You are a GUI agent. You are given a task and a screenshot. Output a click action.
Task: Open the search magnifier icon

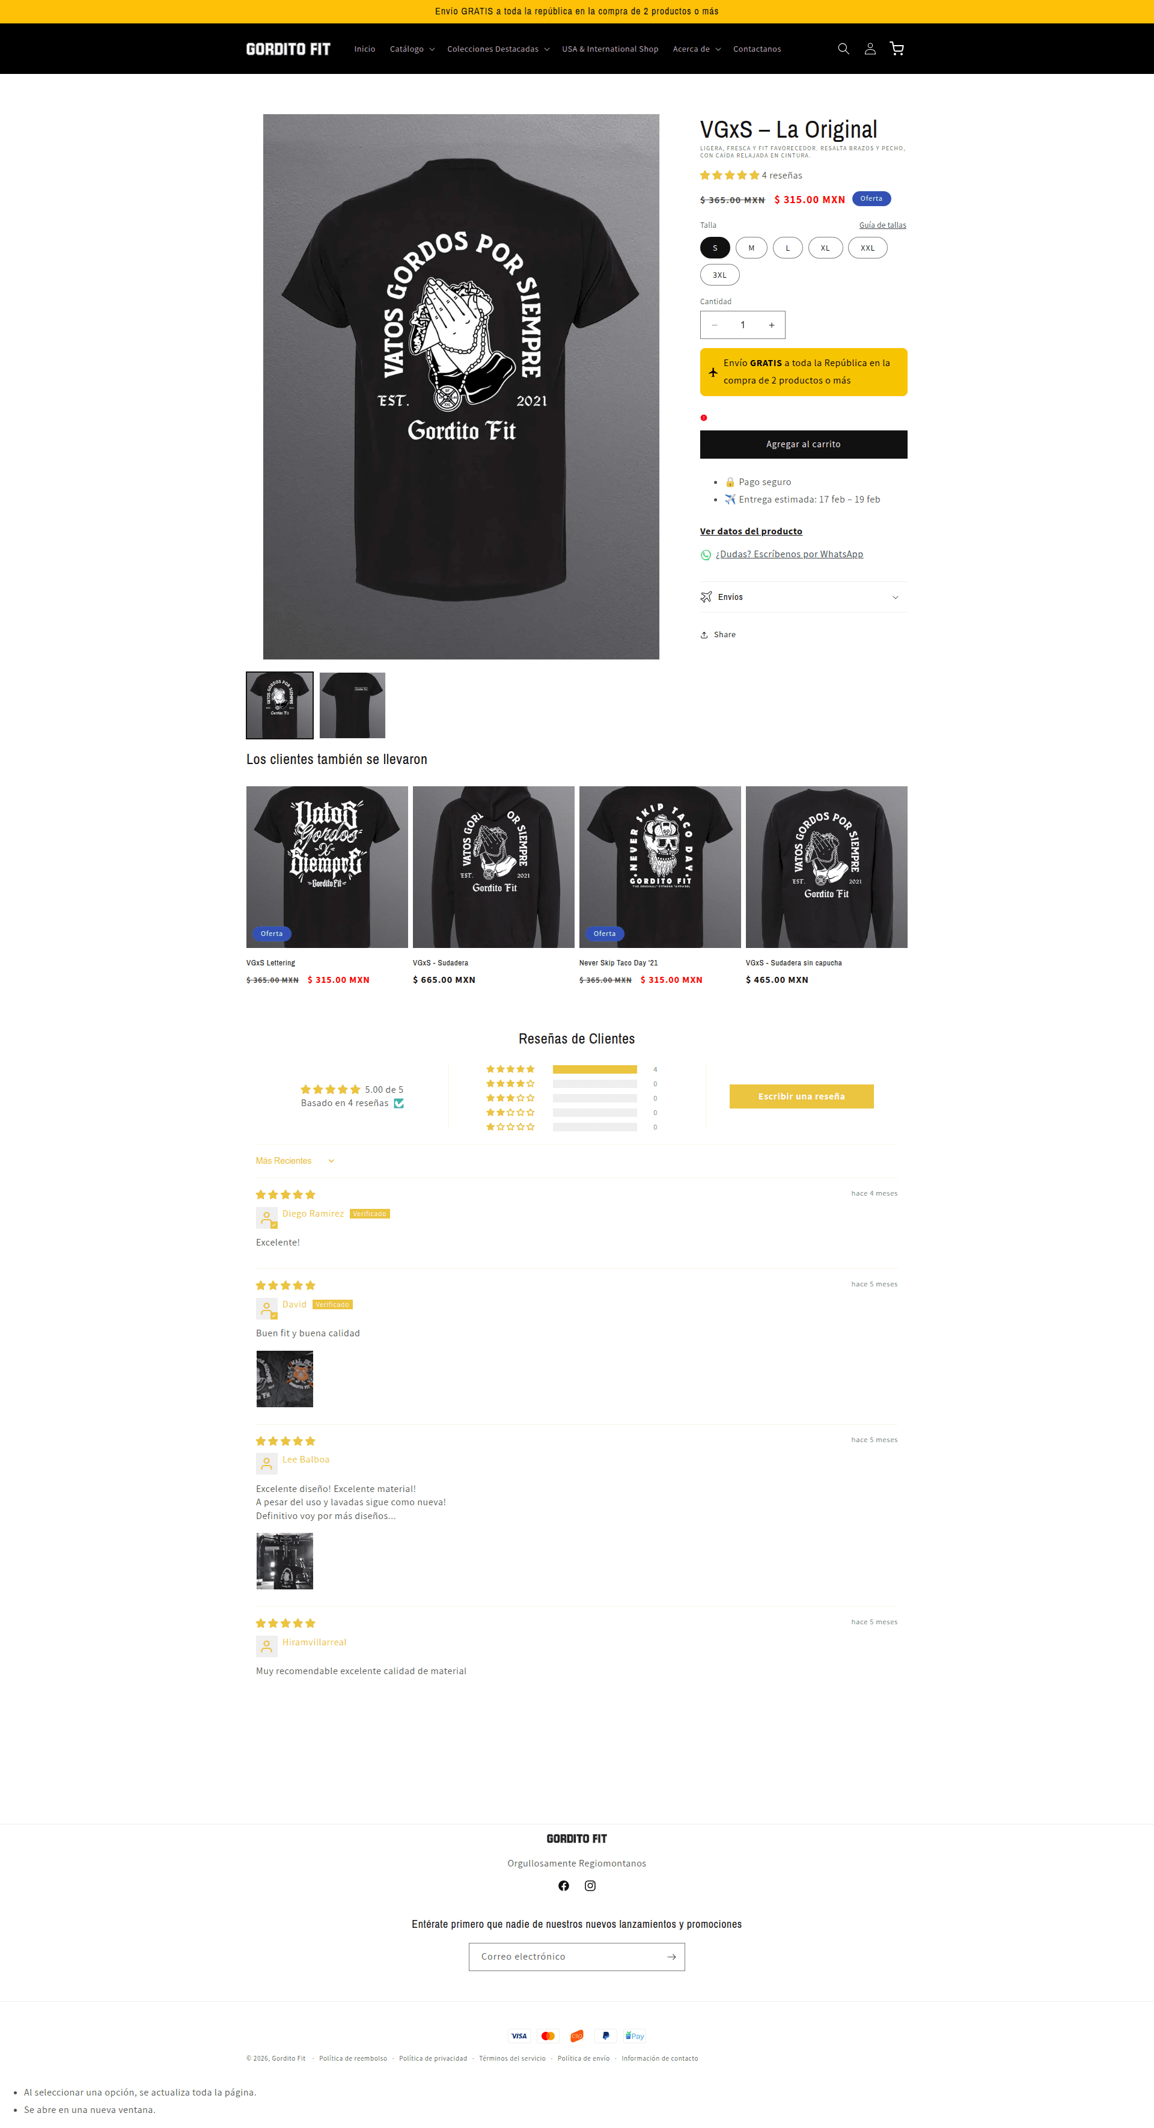(843, 49)
